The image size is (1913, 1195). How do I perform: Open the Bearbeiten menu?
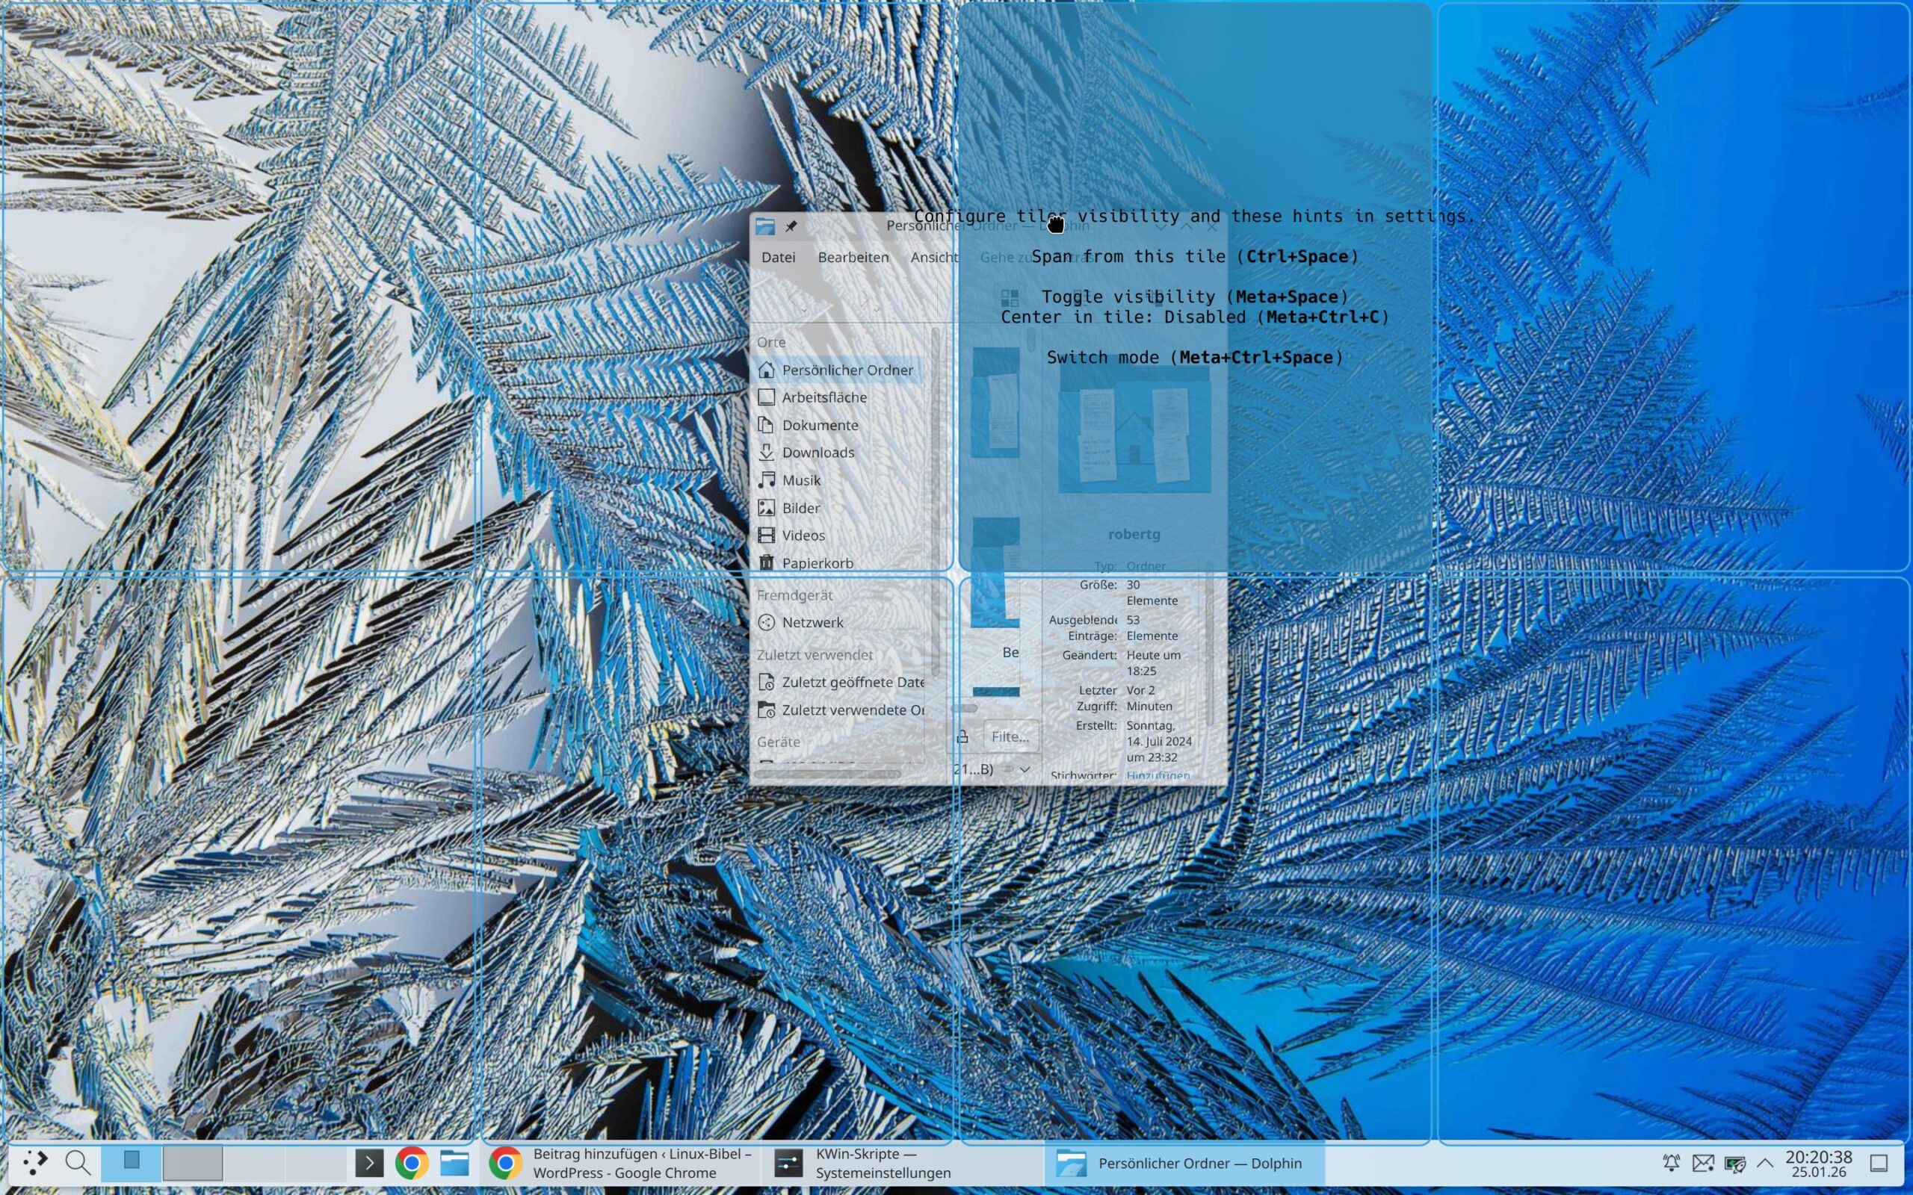(x=852, y=257)
